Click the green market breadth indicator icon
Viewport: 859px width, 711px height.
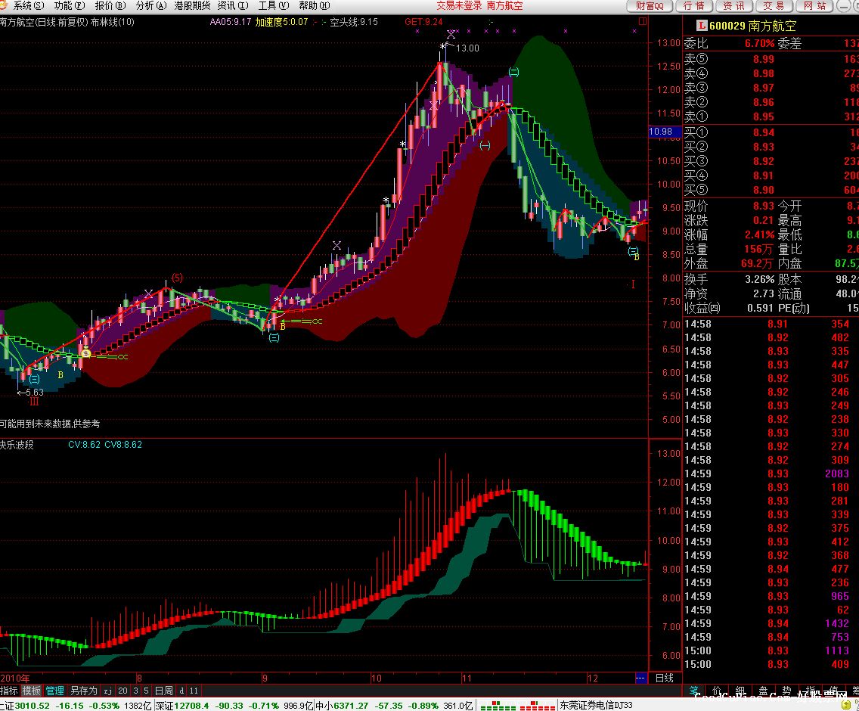[x=498, y=706]
